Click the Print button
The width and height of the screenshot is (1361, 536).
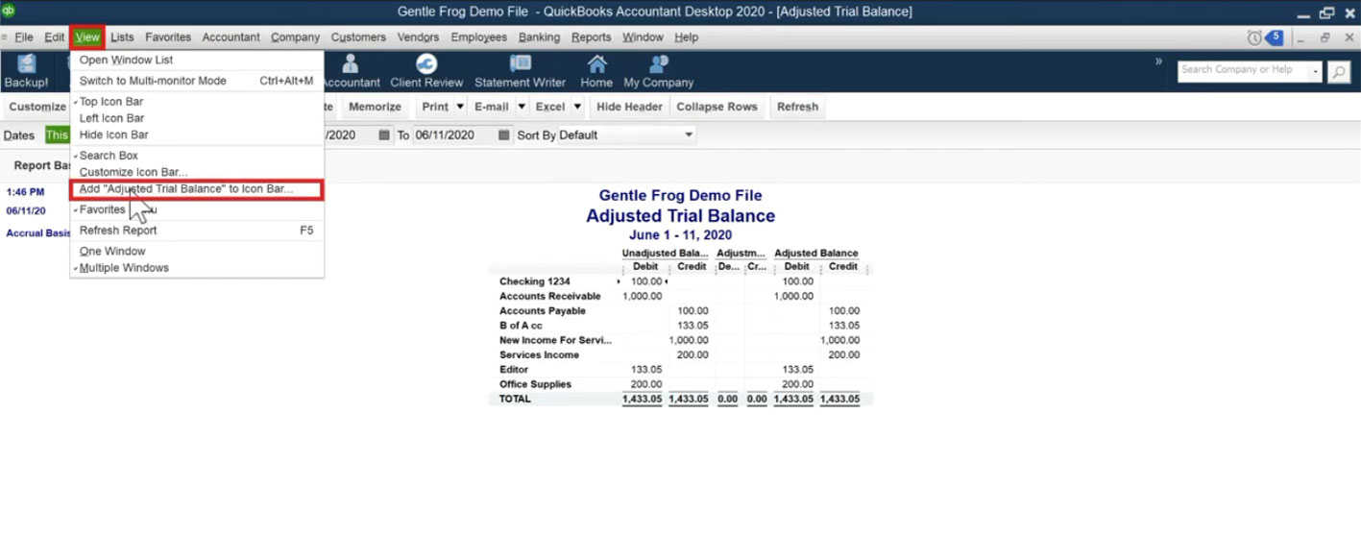[x=435, y=107]
